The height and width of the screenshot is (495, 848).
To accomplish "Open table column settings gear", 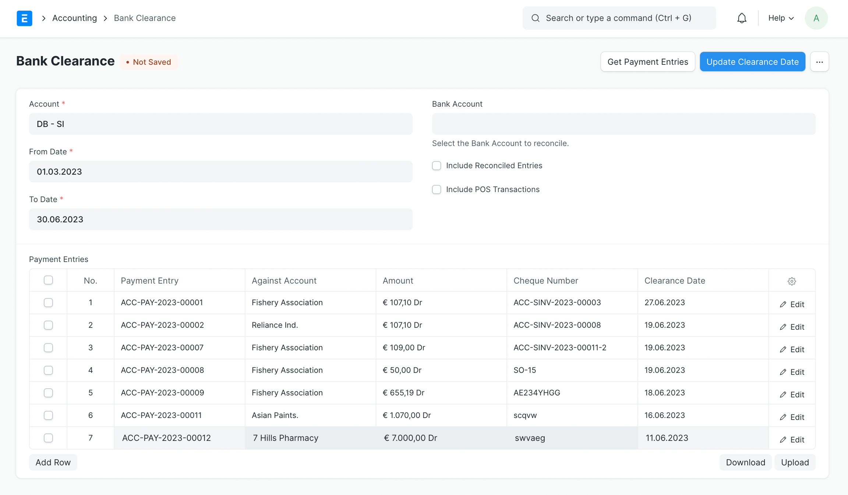I will [x=792, y=281].
